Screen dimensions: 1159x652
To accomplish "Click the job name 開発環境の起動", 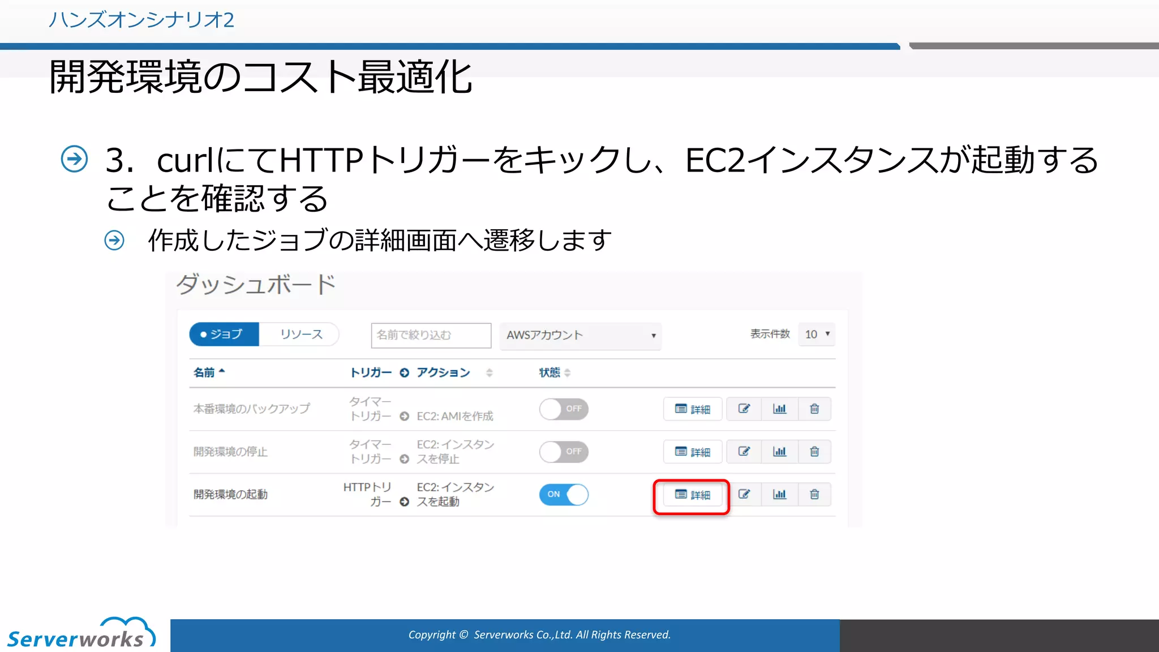I will 230,495.
